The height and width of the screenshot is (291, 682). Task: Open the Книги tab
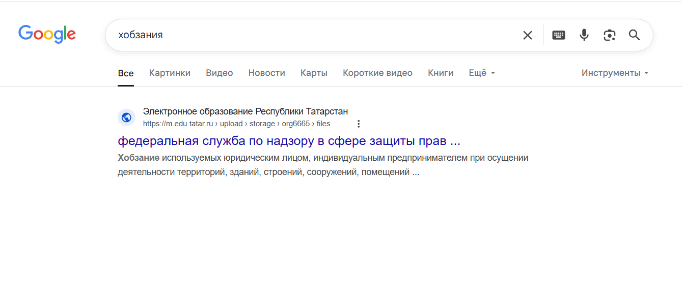coord(441,73)
